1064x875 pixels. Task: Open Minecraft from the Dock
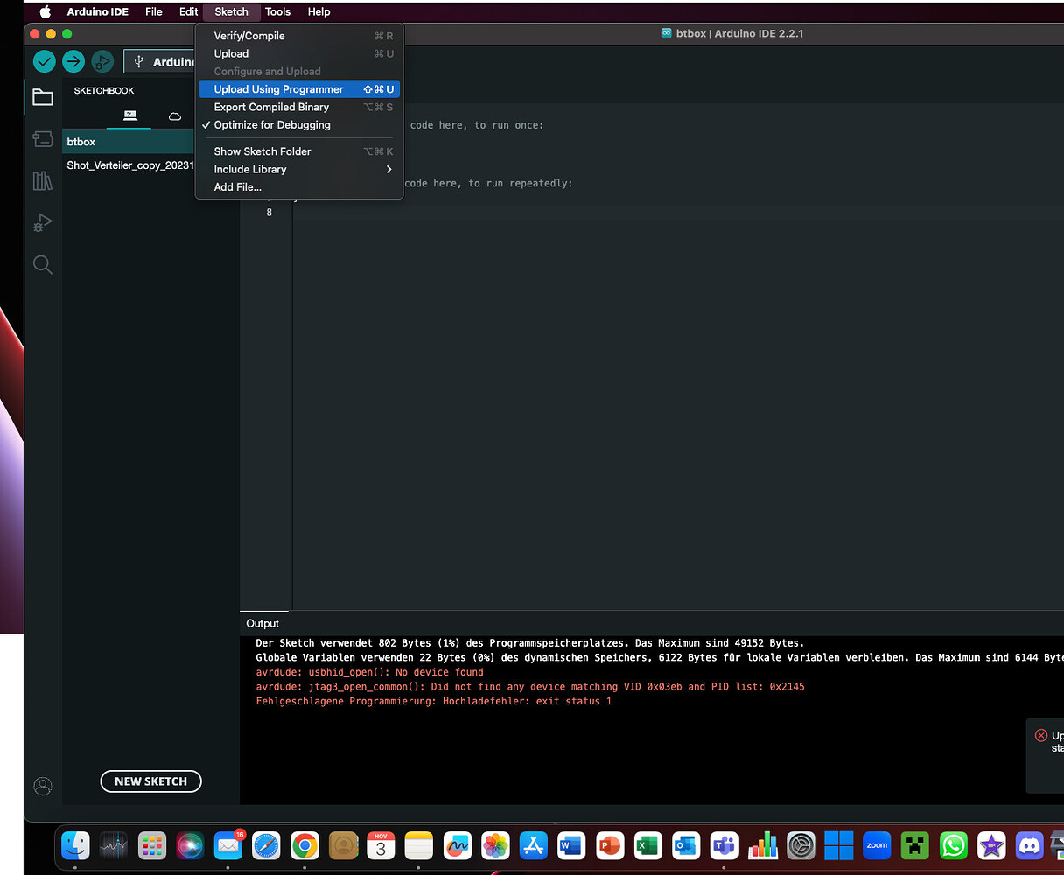click(x=915, y=845)
